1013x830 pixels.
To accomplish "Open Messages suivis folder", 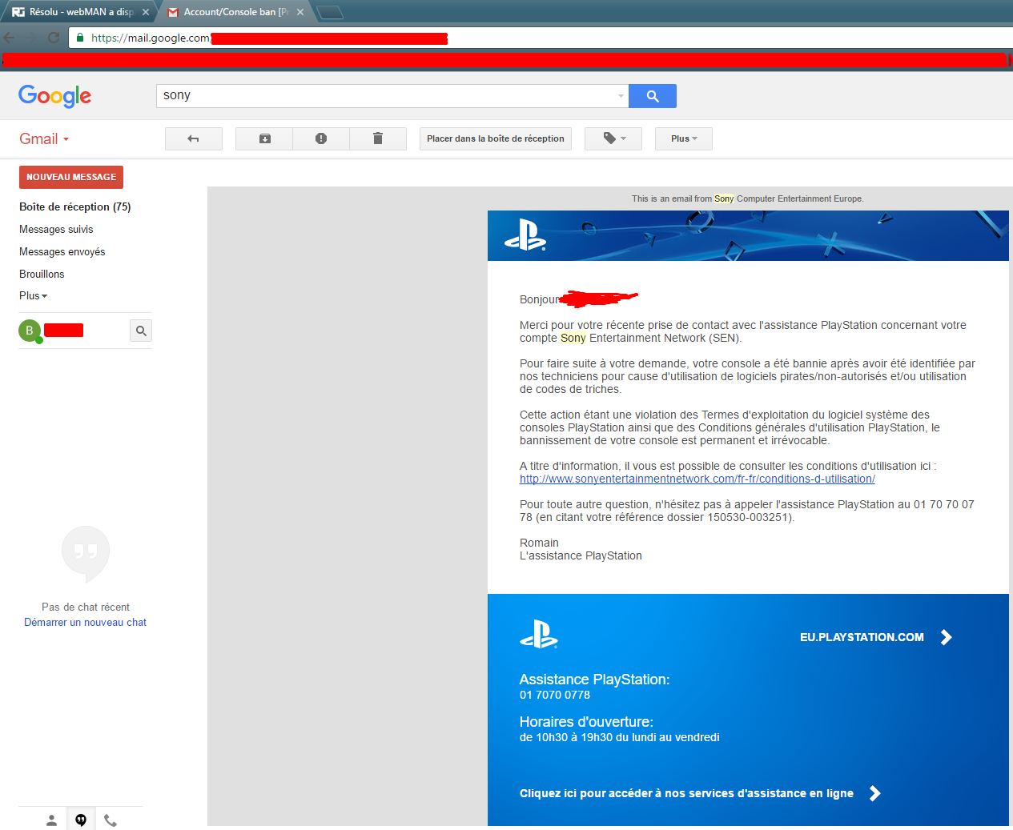I will pyautogui.click(x=56, y=229).
